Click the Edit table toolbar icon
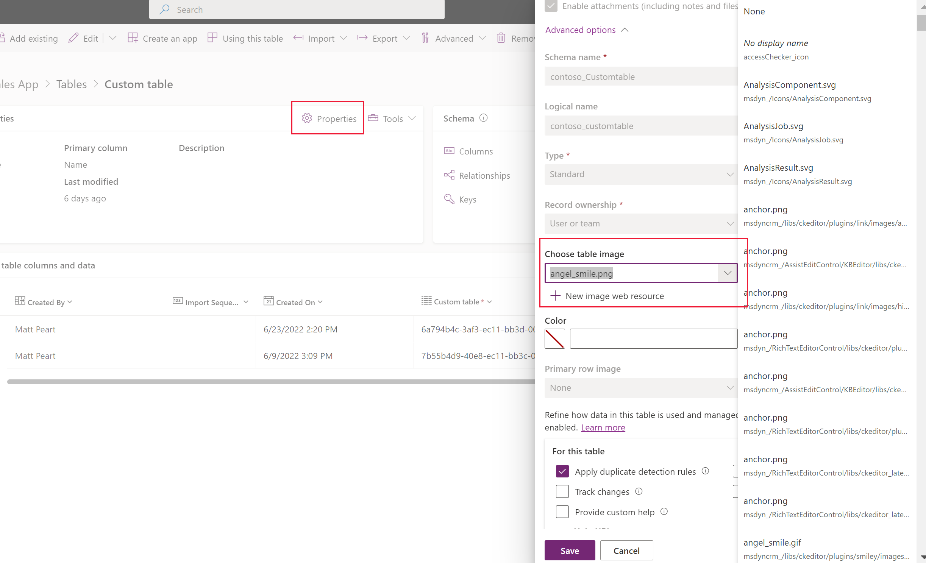 pos(73,38)
